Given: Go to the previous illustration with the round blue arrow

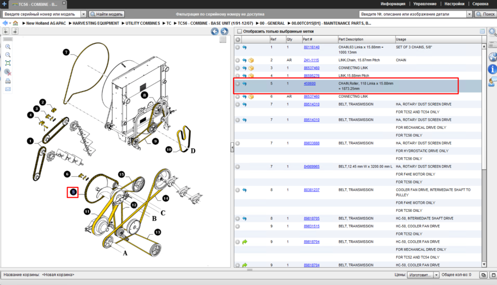Looking at the screenshot, I should 215,31.
